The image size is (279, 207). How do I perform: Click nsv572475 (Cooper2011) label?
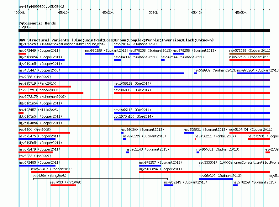[x=39, y=136]
